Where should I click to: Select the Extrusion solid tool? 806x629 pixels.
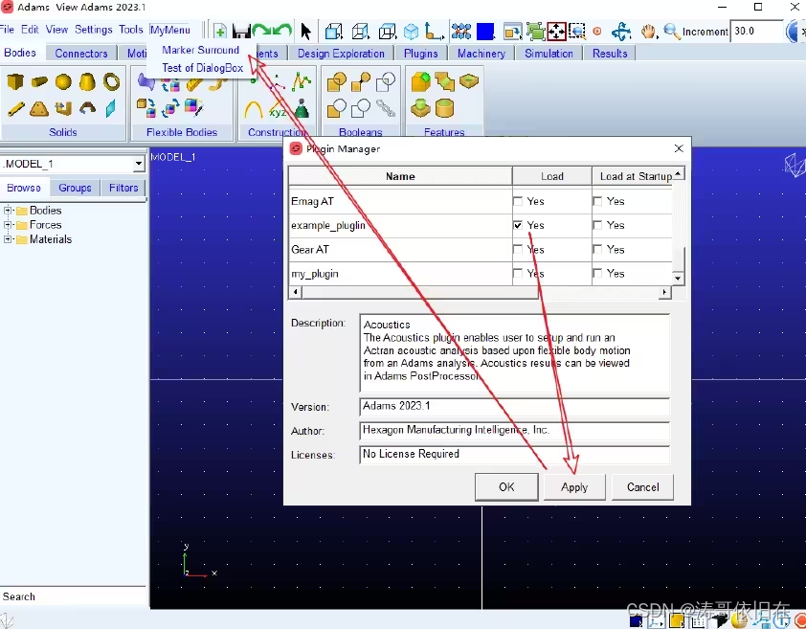(x=63, y=108)
